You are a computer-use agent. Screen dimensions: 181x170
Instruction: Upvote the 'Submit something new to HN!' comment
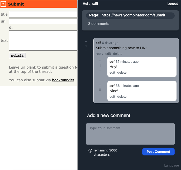pyautogui.click(x=86, y=41)
